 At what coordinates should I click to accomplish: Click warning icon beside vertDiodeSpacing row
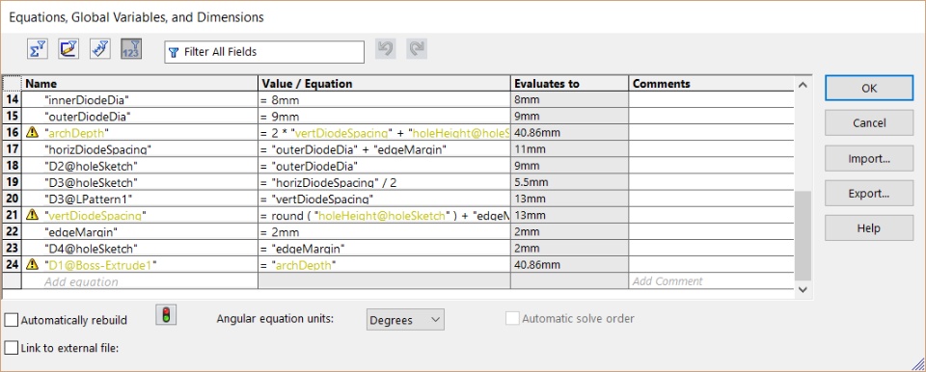[33, 216]
